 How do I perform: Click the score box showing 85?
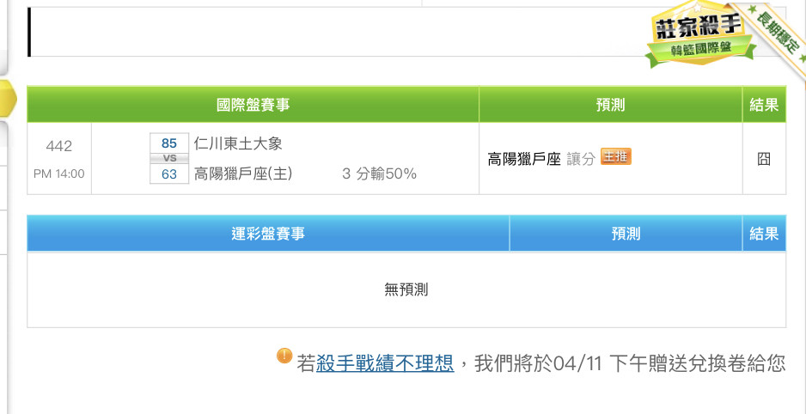(x=169, y=143)
